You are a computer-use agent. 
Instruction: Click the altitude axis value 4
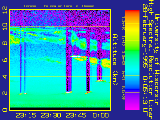click(x=5, y=76)
